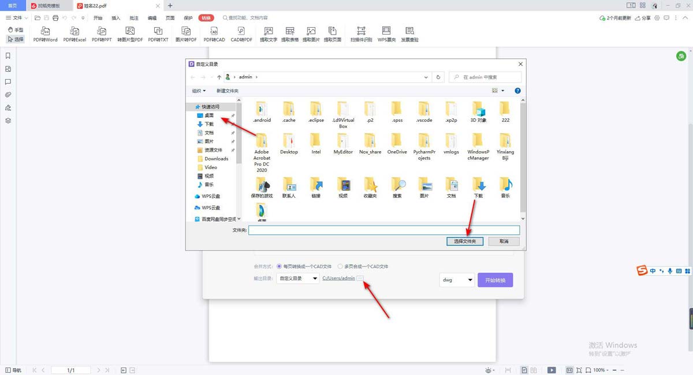This screenshot has width=693, height=375.
Task: Toggle the 导航 navigation pane in status bar
Action: click(x=13, y=370)
